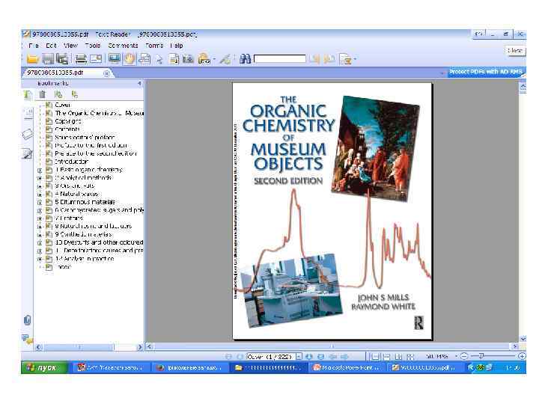Open dropdown arrow next to stamp tool
539x404 pixels.
214,59
